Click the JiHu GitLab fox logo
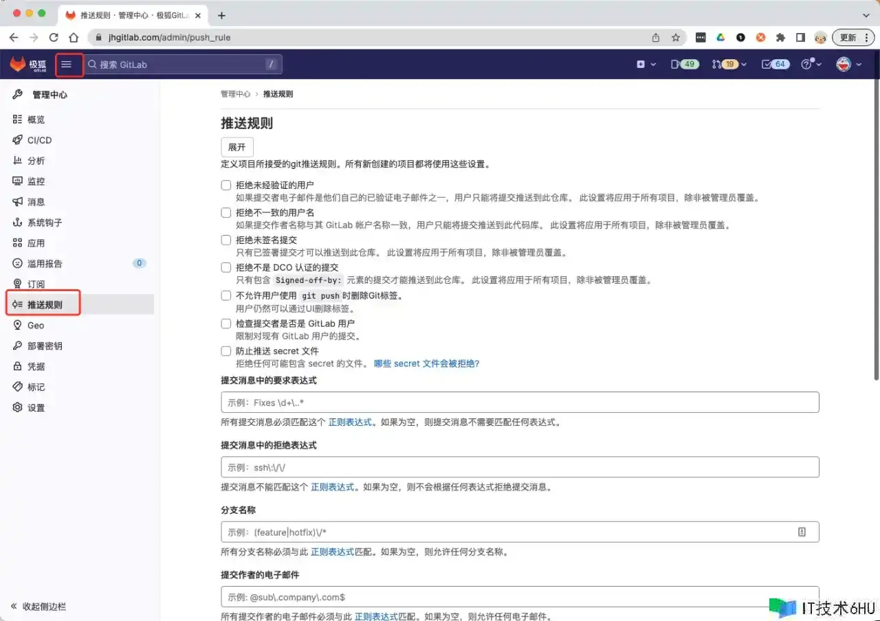This screenshot has height=621, width=880. (x=18, y=65)
